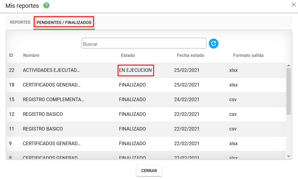Click date 24/02/2021 in row 15

pos(187,99)
